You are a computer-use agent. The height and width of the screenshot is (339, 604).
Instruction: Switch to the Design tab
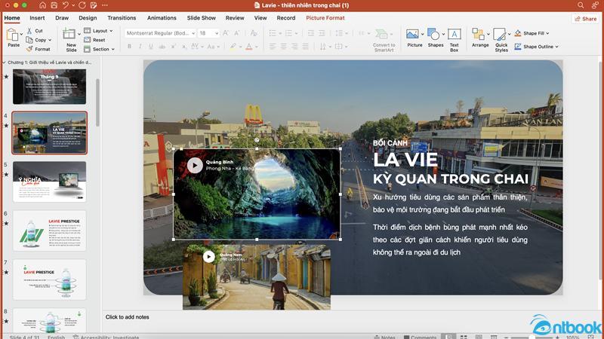pyautogui.click(x=88, y=18)
